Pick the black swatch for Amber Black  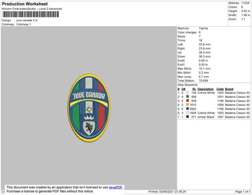187,117
